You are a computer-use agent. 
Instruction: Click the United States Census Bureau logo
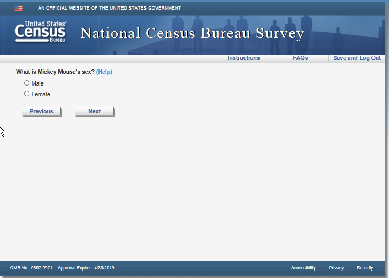[x=41, y=32]
